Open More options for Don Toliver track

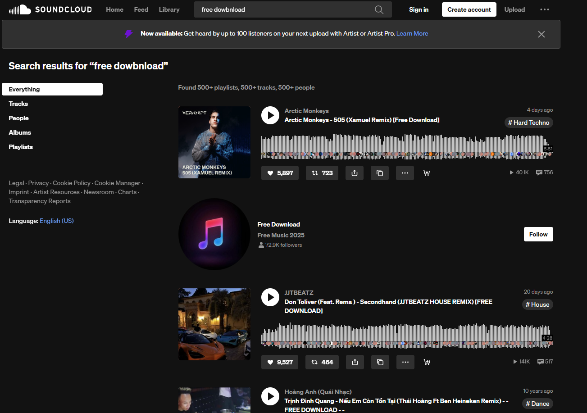pyautogui.click(x=405, y=362)
